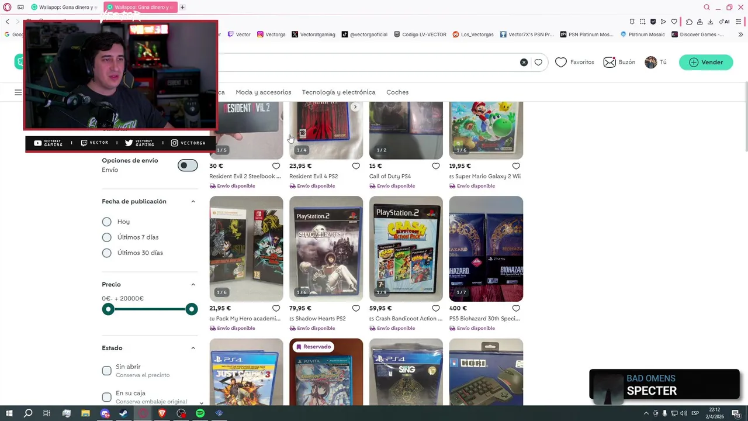Open PSN Platinum Mos... bookmark
This screenshot has height=421, width=748.
click(587, 34)
